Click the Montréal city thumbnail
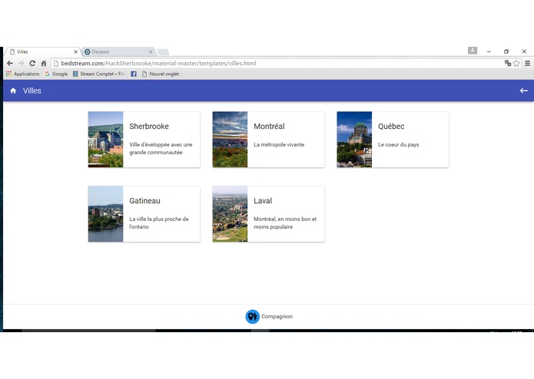The image size is (534, 379). (x=230, y=140)
